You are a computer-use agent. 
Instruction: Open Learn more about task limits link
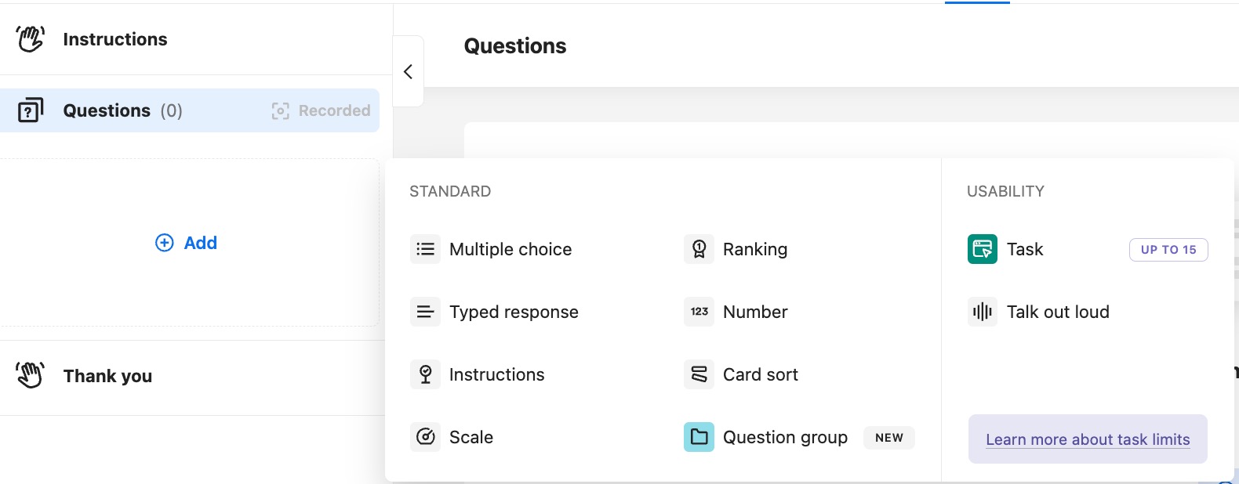(1088, 439)
